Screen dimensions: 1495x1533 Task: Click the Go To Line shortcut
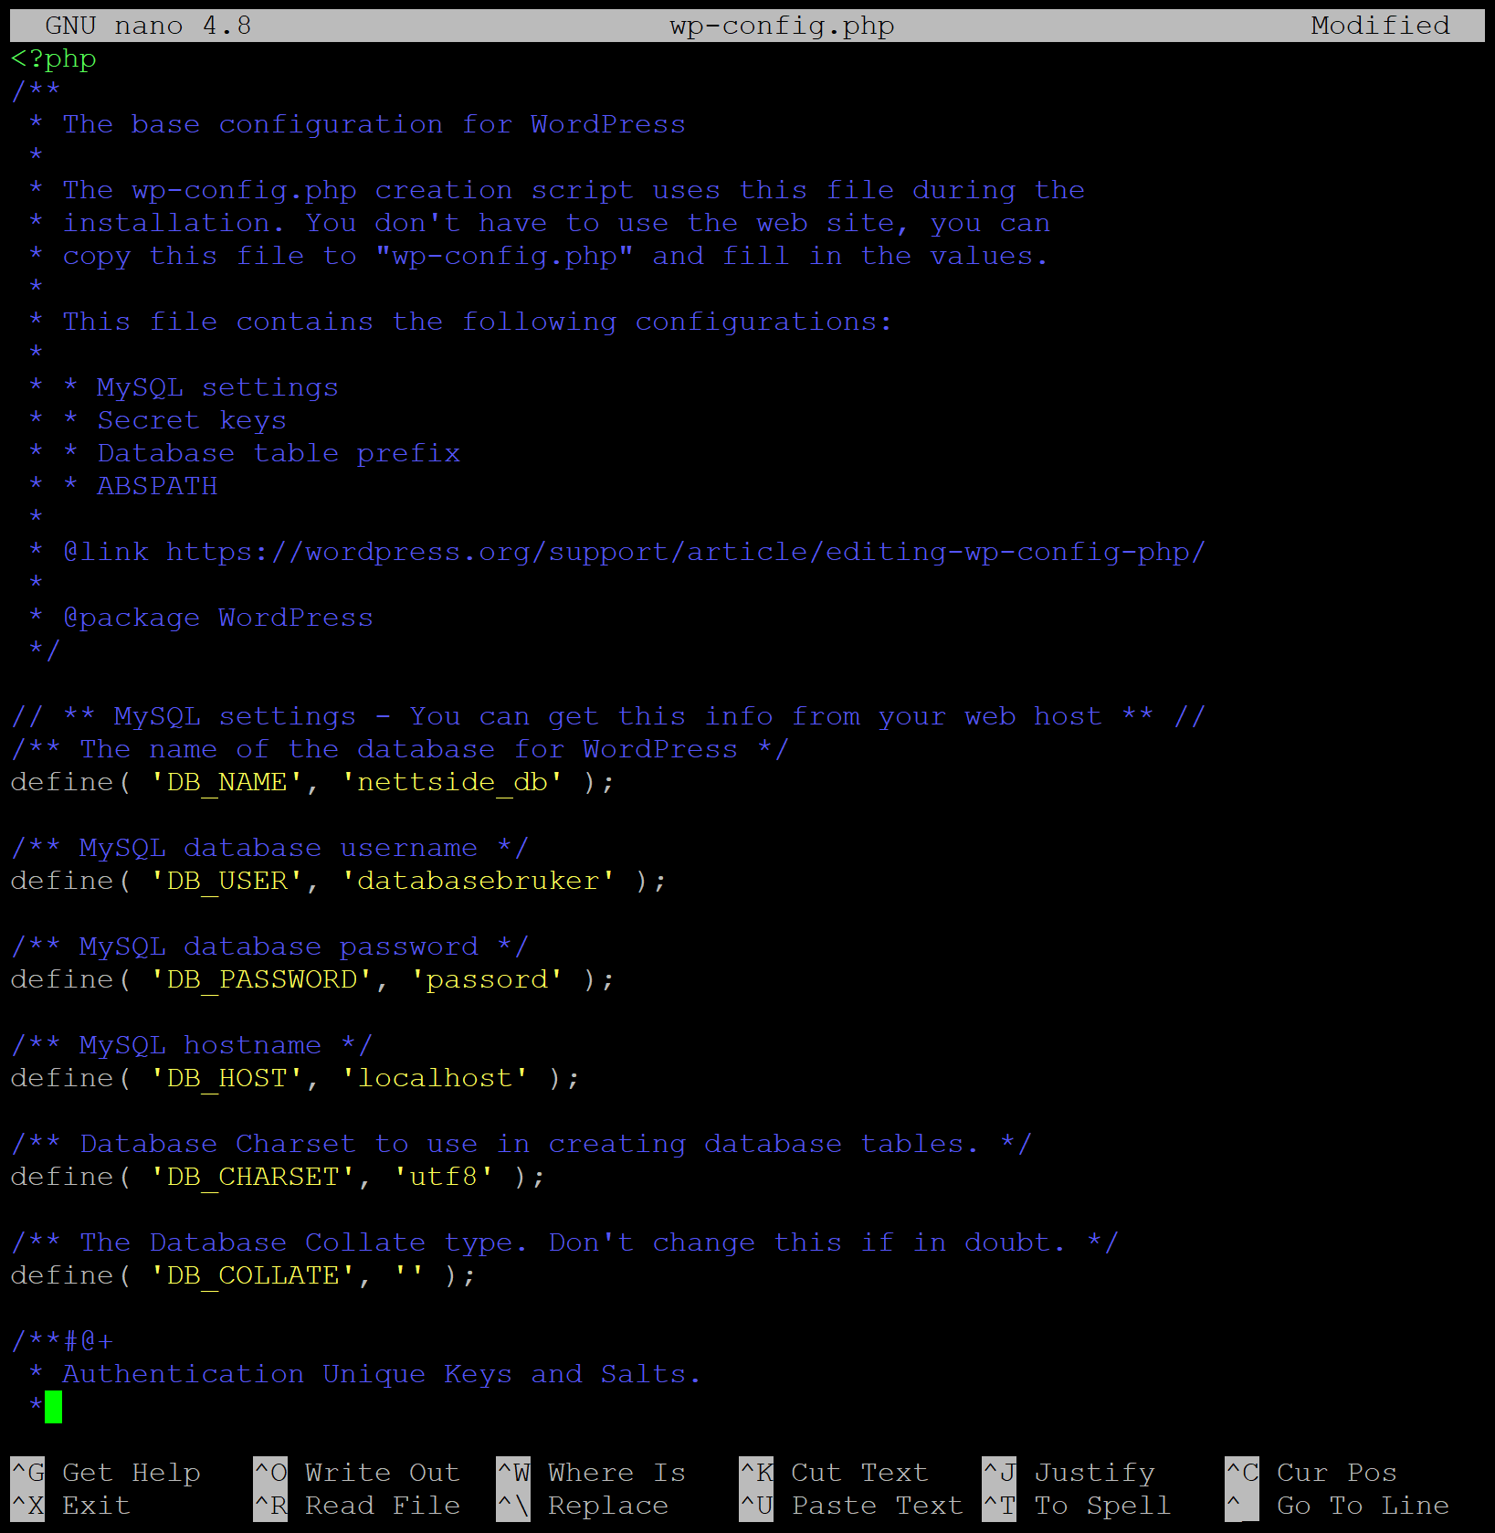coord(1337,1505)
